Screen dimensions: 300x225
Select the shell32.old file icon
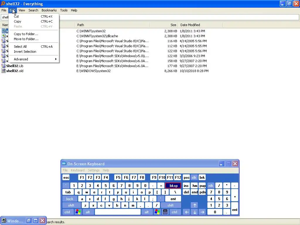4,71
